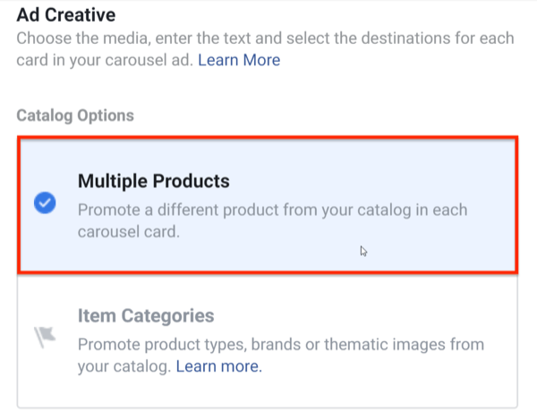Click the Catalog Options label
Viewport: 537px width, 411px height.
(75, 116)
